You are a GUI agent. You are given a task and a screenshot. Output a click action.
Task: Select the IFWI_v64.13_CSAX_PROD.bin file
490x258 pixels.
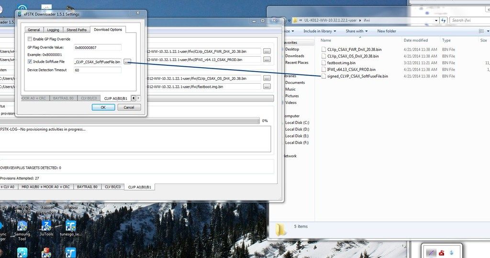tap(351, 69)
